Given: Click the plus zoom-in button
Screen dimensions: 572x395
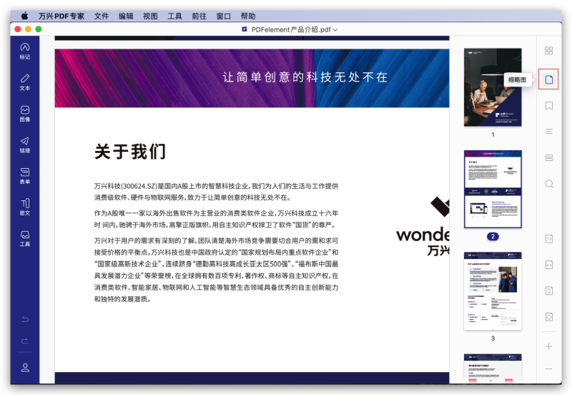Looking at the screenshot, I should coord(549,346).
